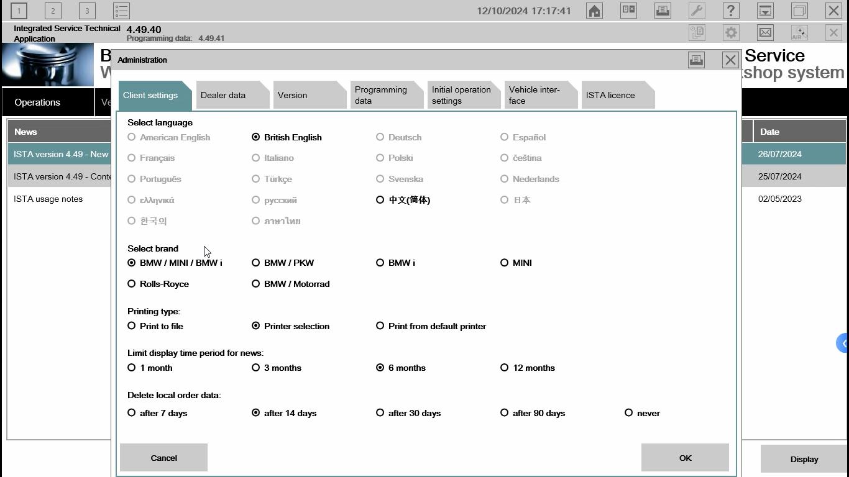Click Cancel in Administration dialog
Screen dimensions: 849x477
(x=163, y=458)
